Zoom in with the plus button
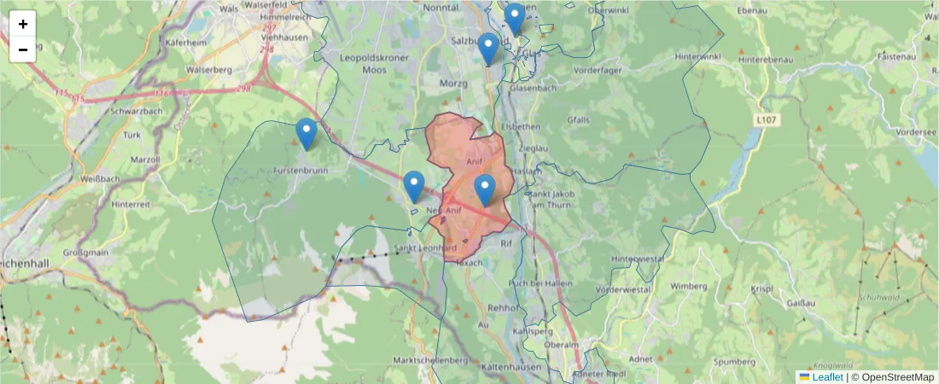The height and width of the screenshot is (384, 939). (23, 24)
